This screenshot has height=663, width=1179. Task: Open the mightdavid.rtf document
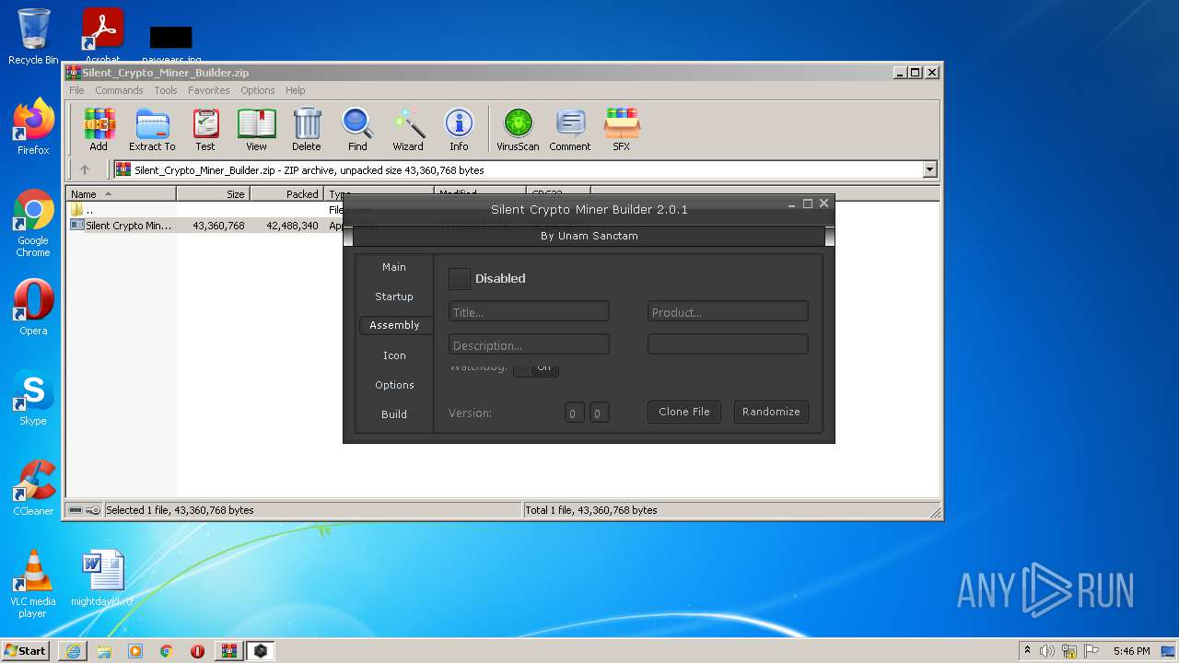tap(102, 578)
